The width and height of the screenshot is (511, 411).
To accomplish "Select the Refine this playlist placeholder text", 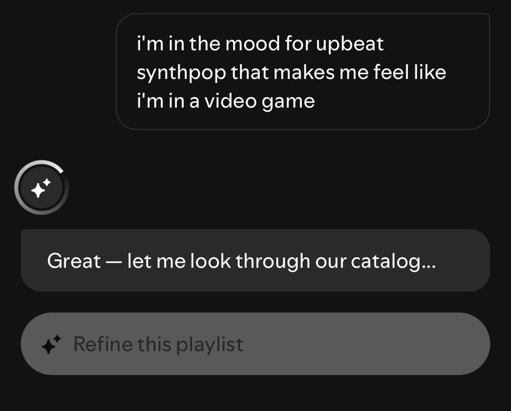I will [158, 343].
